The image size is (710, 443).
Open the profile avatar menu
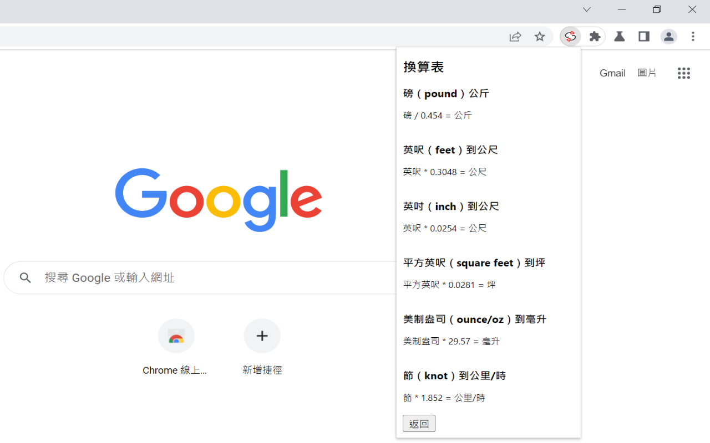pyautogui.click(x=668, y=37)
